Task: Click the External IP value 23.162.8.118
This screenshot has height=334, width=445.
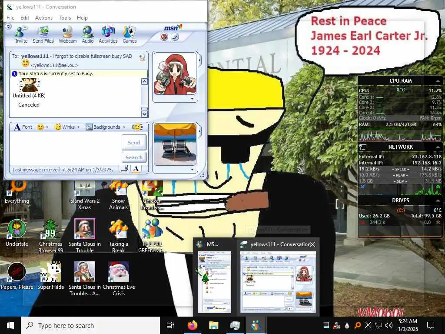Action: click(x=427, y=157)
